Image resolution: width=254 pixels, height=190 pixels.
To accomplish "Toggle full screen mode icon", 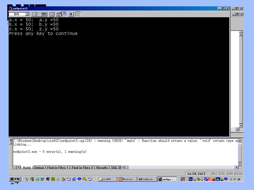I will pyautogui.click(x=52, y=14).
